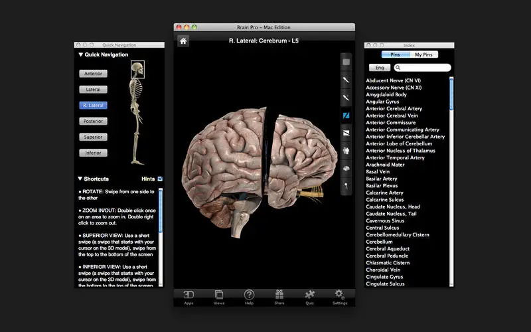Select the highlighted blue cut-plane tool
Image resolution: width=531 pixels, height=332 pixels.
coord(346,116)
